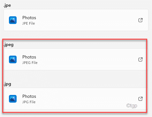Open the default app chooser arrow for .jpe
Viewport: 152px width, 117px height.
141,20
